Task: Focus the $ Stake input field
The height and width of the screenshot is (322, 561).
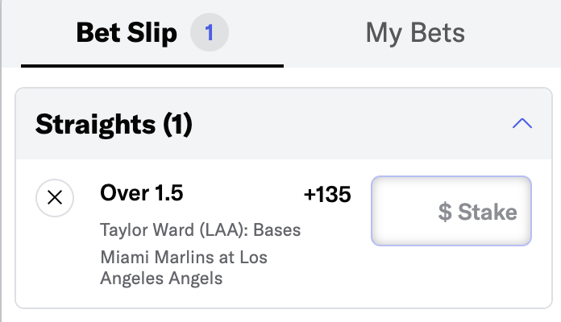Action: click(451, 211)
